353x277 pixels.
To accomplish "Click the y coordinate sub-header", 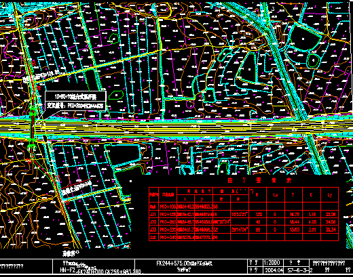I will [x=202, y=199].
